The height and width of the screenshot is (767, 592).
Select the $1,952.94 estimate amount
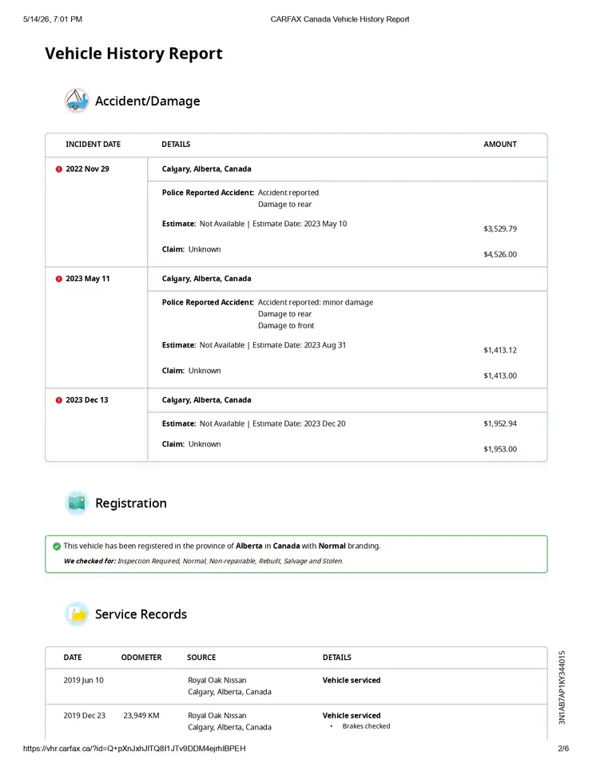click(x=500, y=423)
